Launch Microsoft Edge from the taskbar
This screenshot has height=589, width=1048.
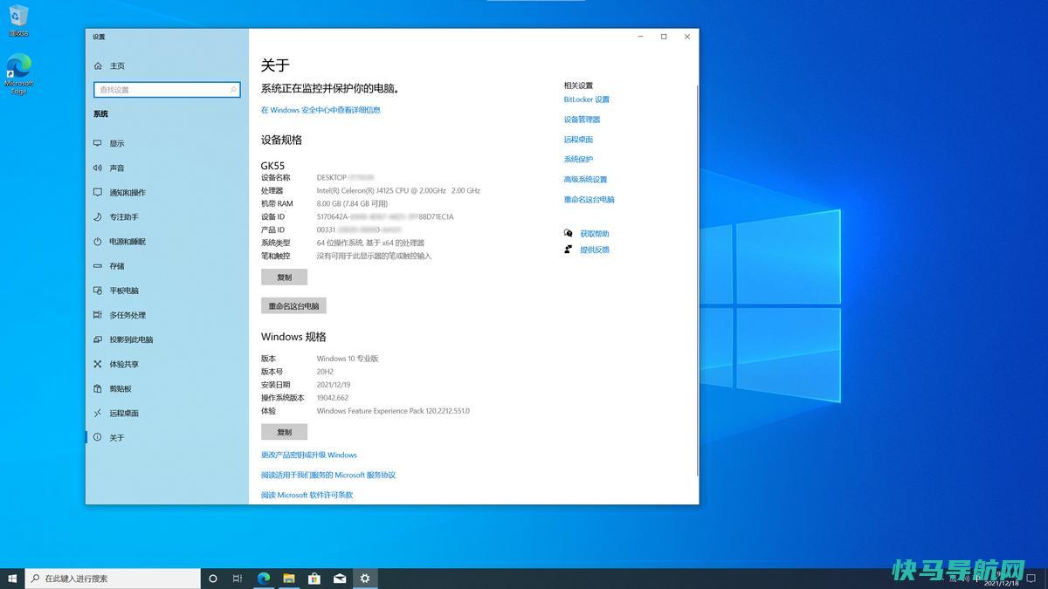tap(263, 579)
